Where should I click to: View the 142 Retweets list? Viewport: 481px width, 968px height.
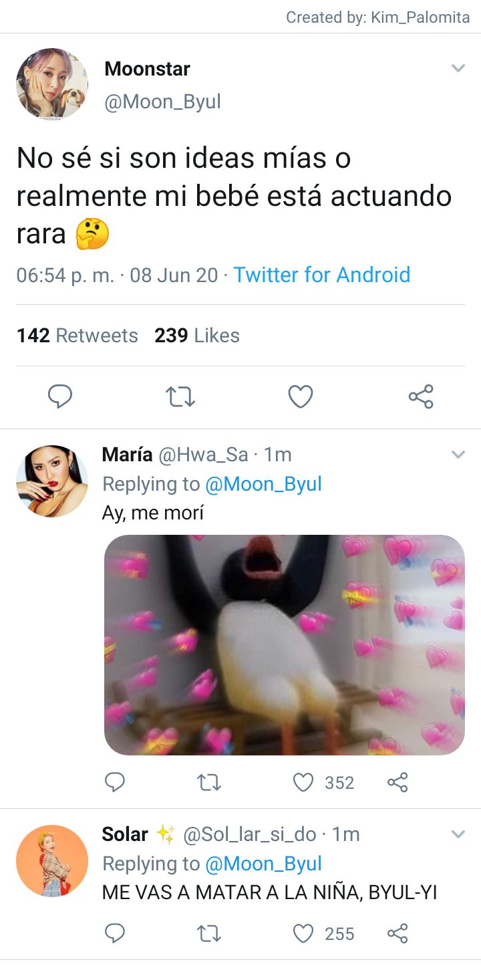[77, 336]
